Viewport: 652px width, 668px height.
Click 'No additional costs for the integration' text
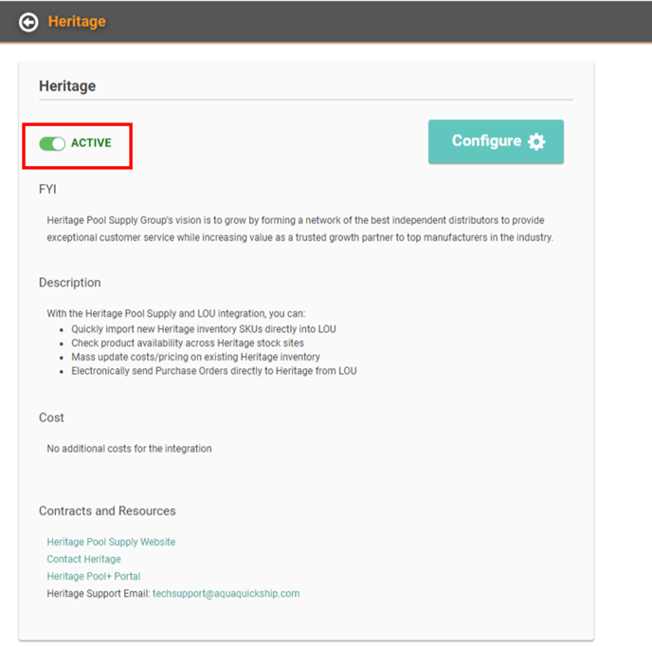pos(130,449)
